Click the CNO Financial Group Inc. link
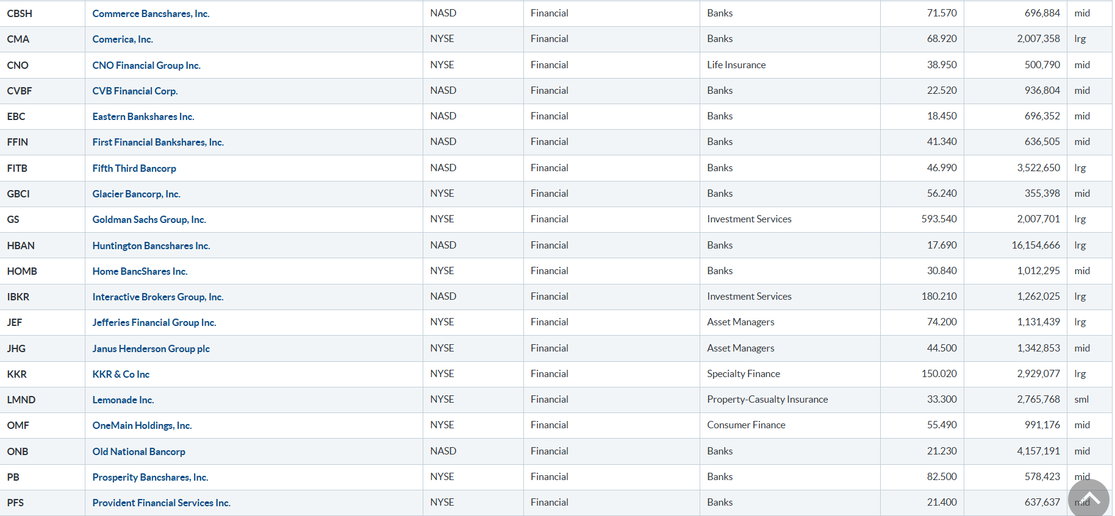Viewport: 1115px width, 516px height. (x=146, y=65)
